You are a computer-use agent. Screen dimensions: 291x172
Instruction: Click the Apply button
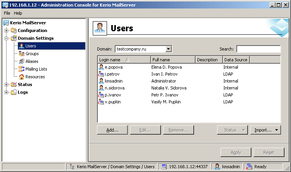tap(236, 152)
